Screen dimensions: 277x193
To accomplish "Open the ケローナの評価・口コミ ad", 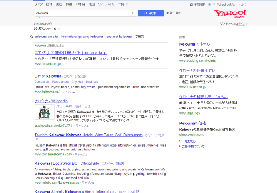I will (197, 71).
